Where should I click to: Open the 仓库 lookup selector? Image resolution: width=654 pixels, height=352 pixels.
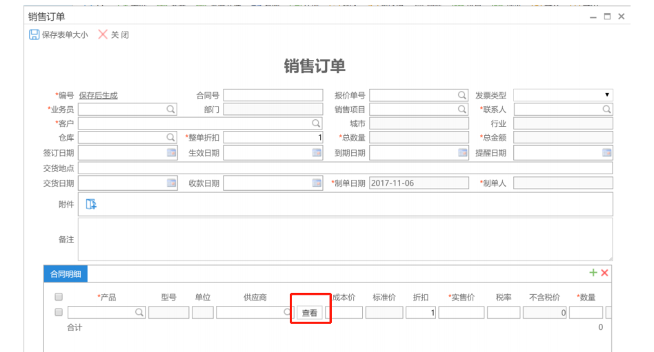[170, 138]
